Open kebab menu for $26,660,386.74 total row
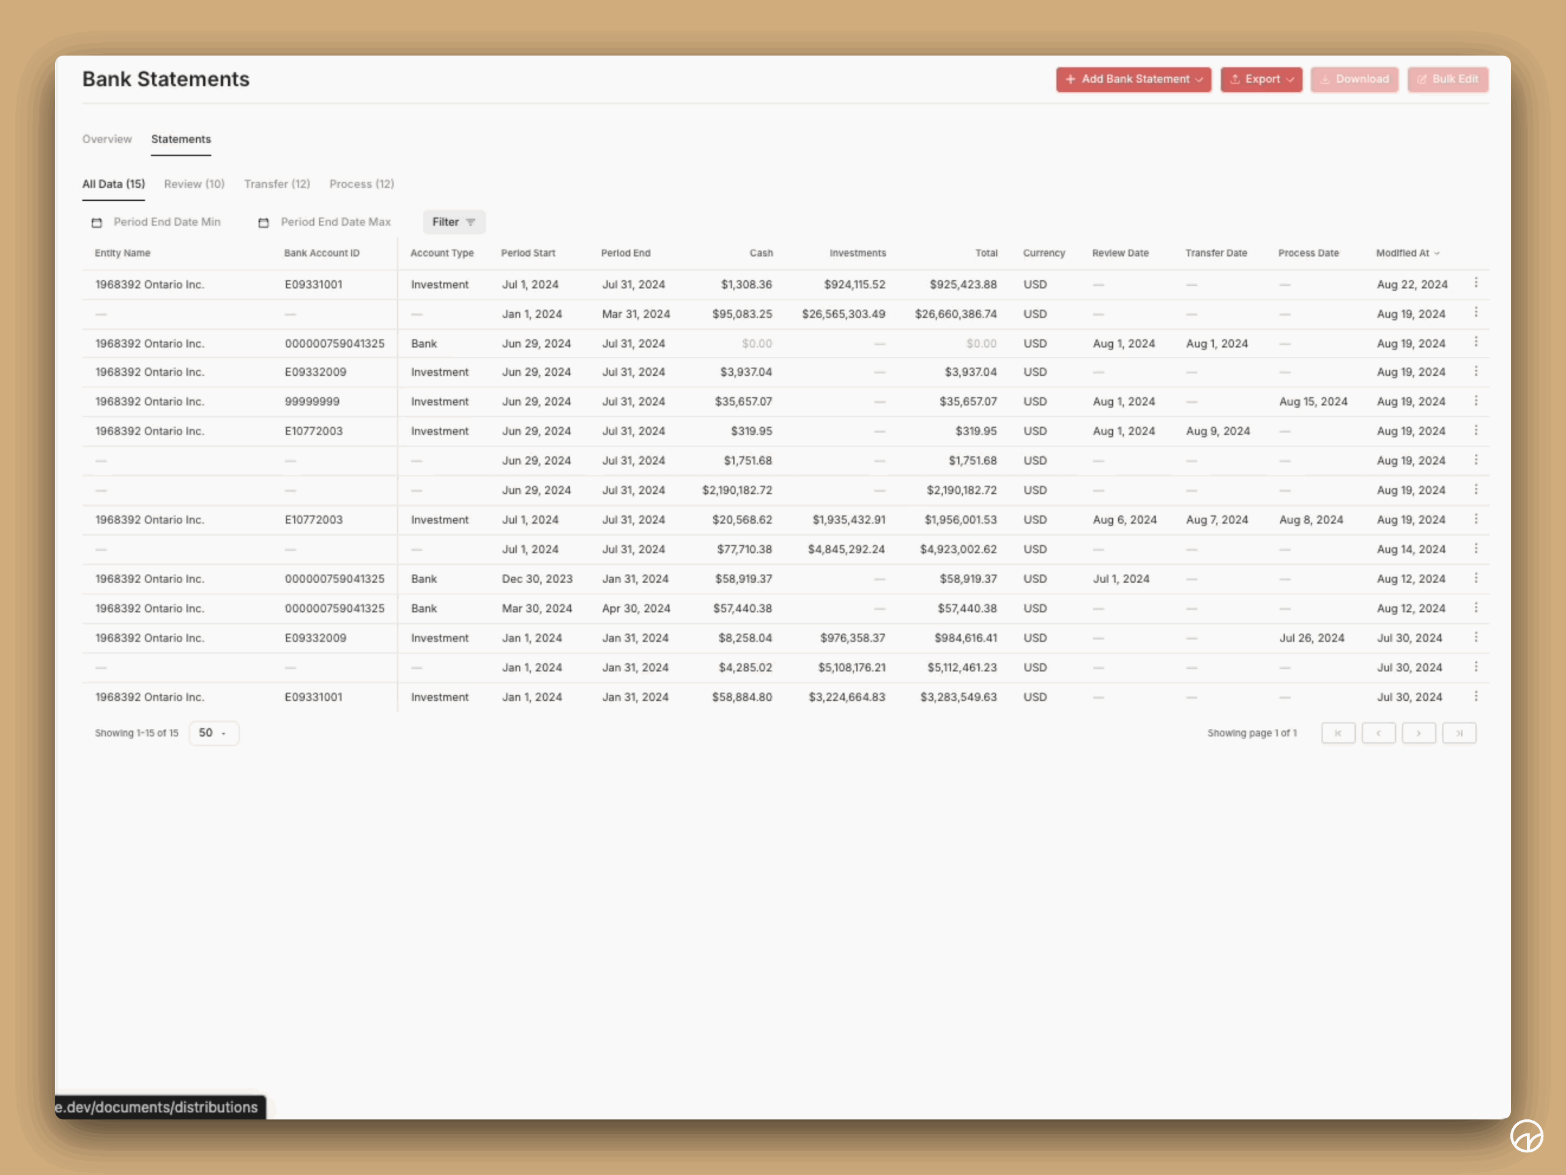1566x1175 pixels. click(1476, 313)
